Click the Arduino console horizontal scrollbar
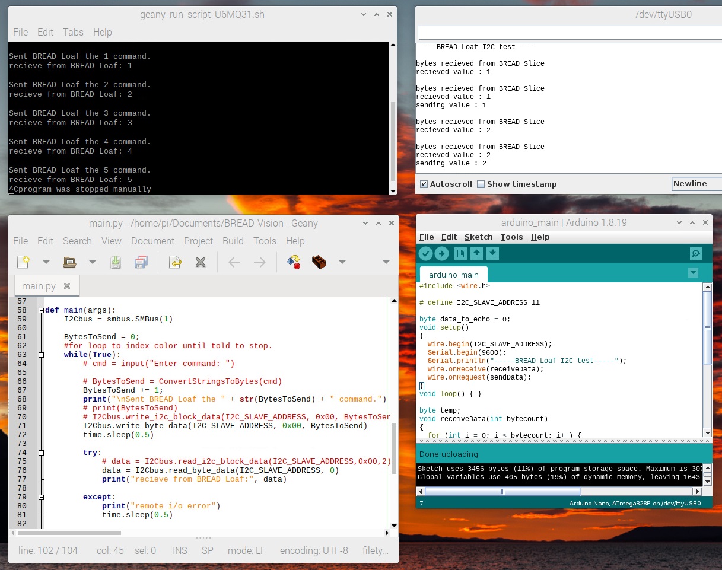Screen dimensions: 722x570 tap(502, 491)
